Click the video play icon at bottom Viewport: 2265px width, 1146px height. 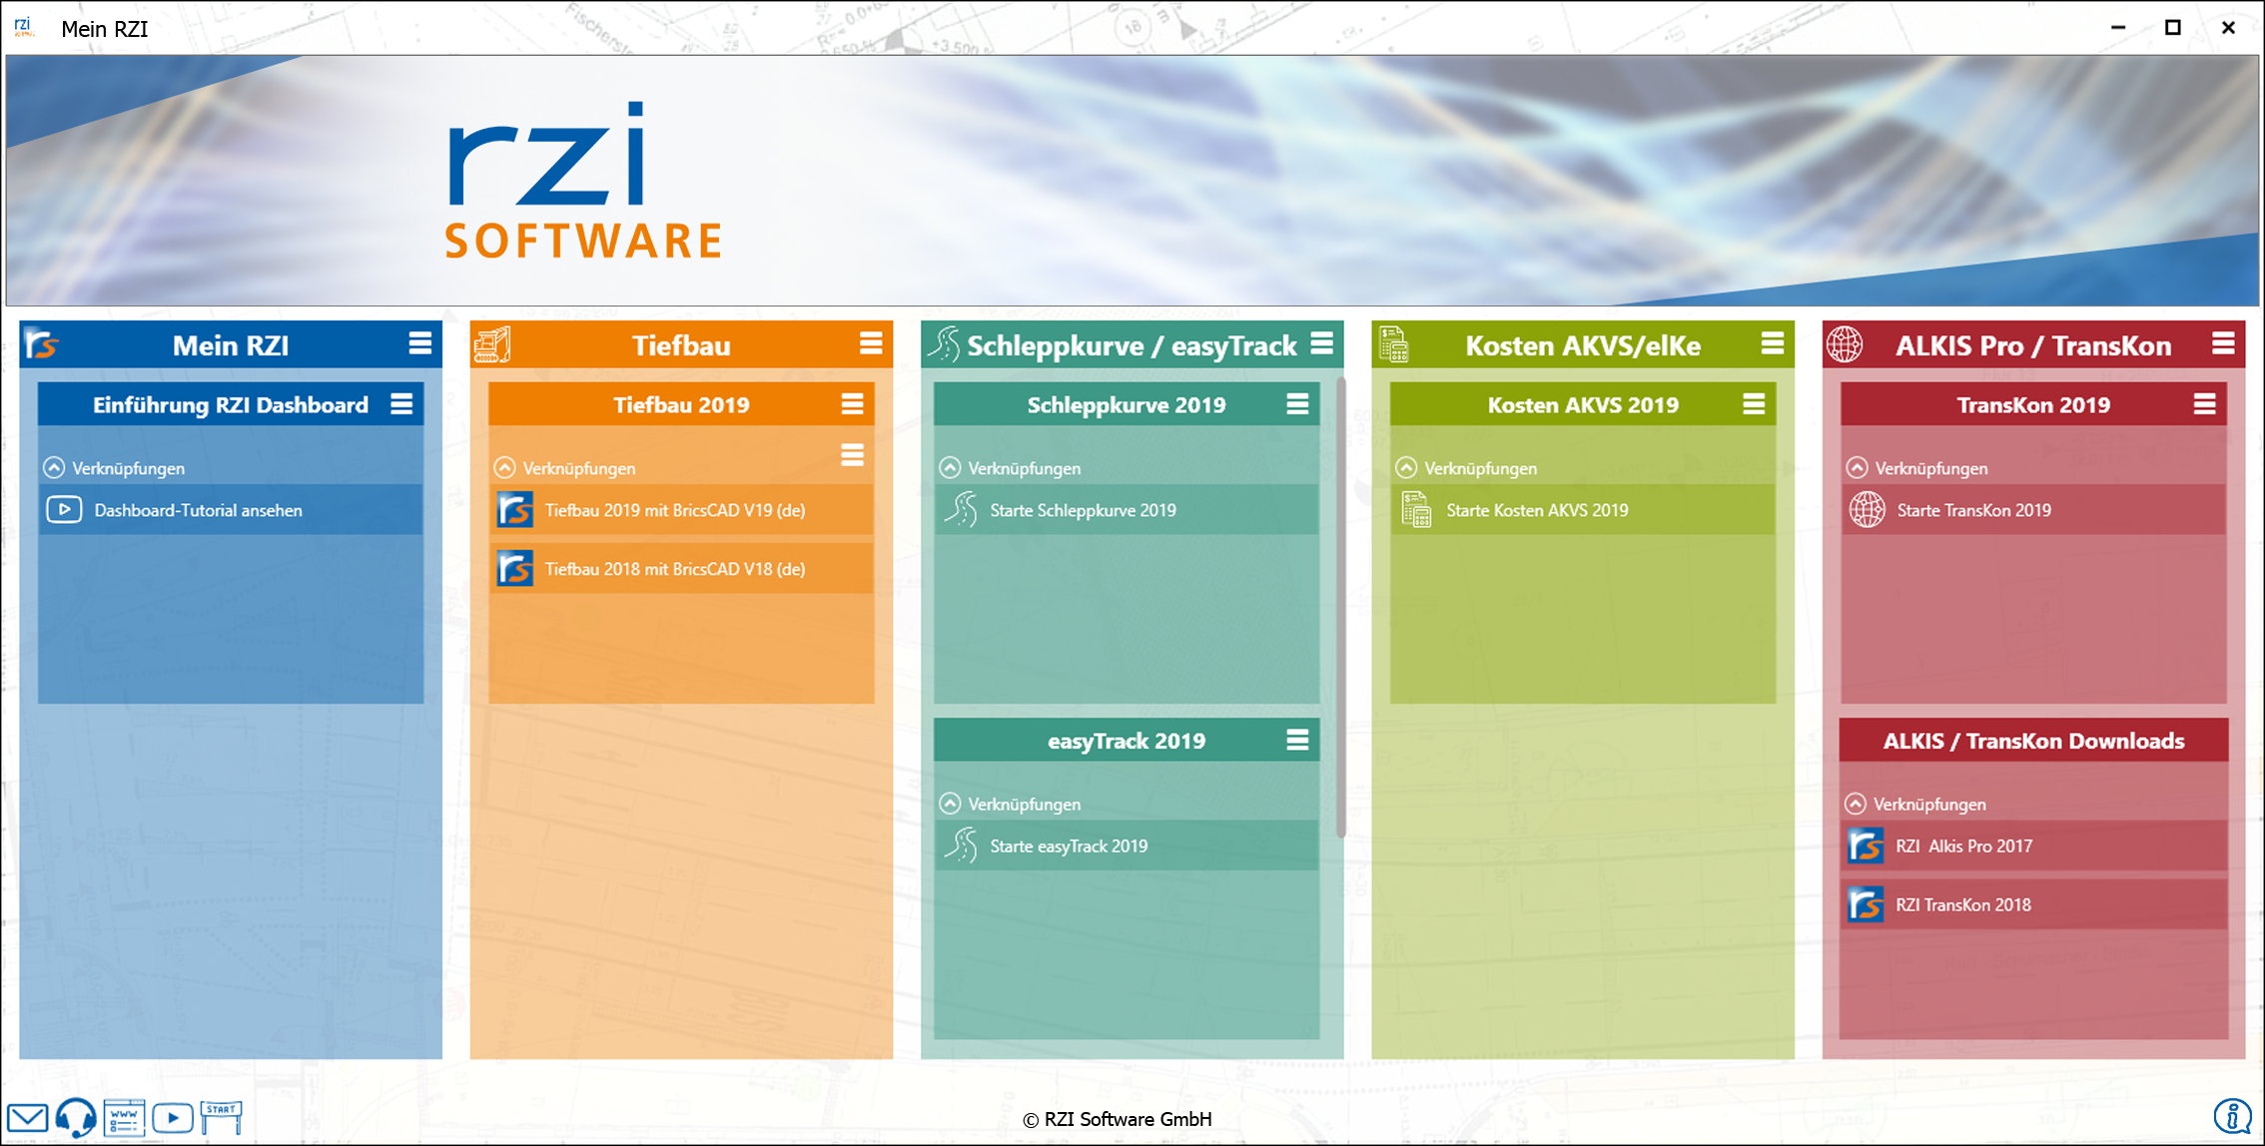(173, 1117)
